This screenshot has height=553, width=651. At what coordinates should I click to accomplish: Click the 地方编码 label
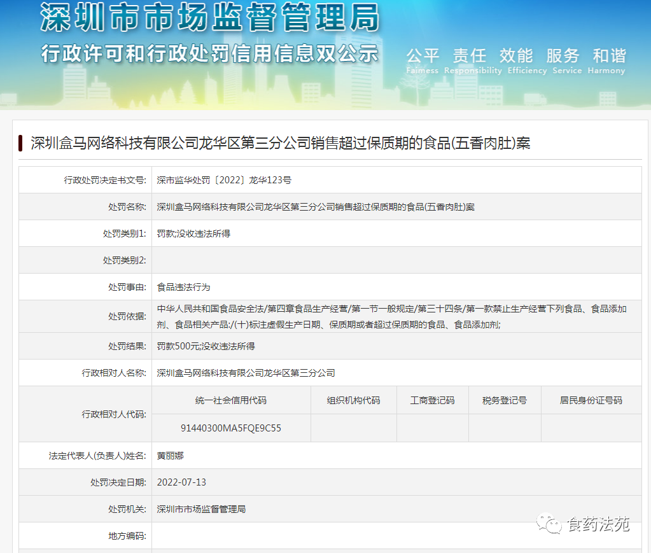coord(127,536)
